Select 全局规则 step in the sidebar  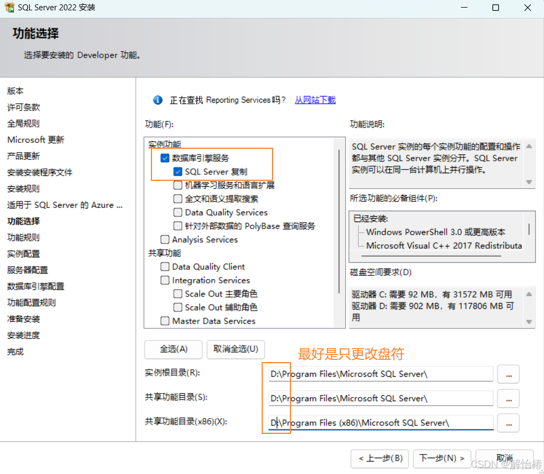23,124
